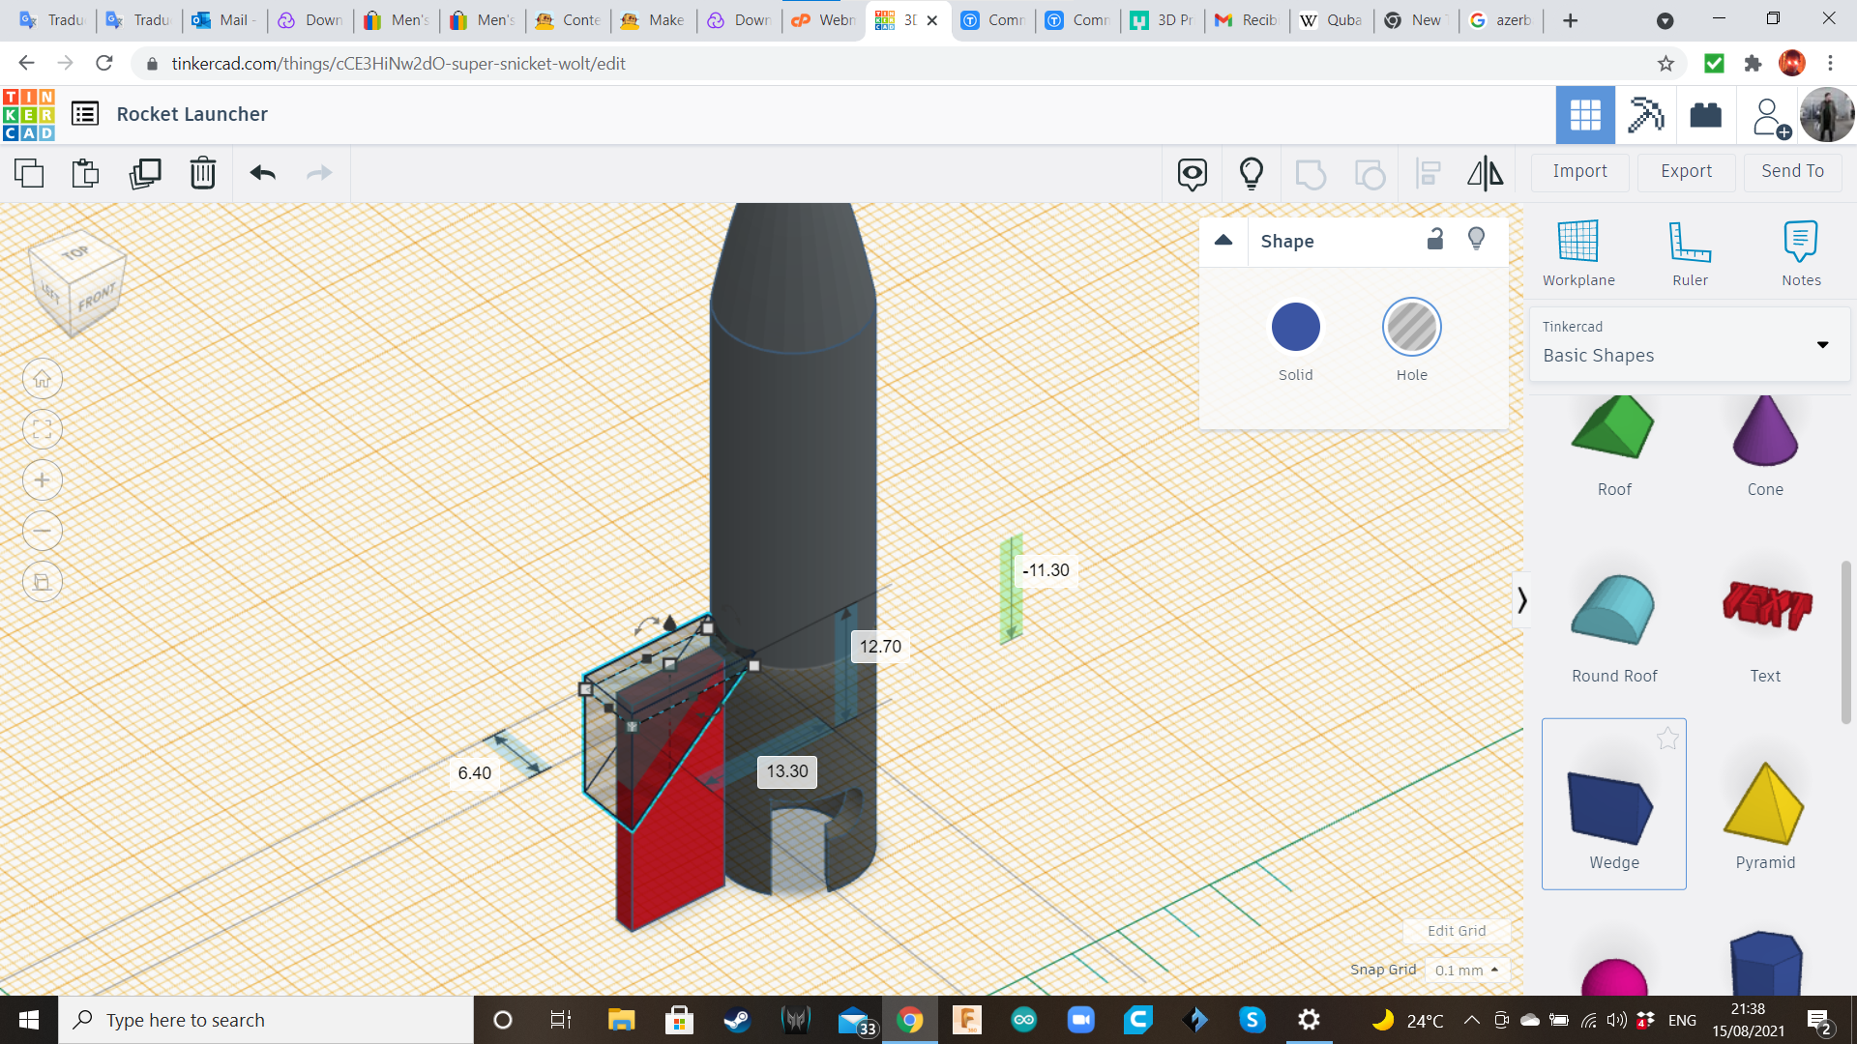Click the Fit all in view icon
Image resolution: width=1857 pixels, height=1044 pixels.
point(43,430)
